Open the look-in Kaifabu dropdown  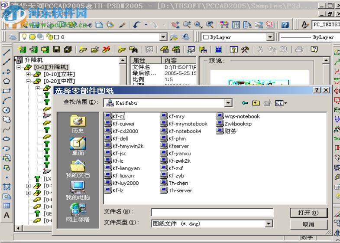(x=228, y=103)
